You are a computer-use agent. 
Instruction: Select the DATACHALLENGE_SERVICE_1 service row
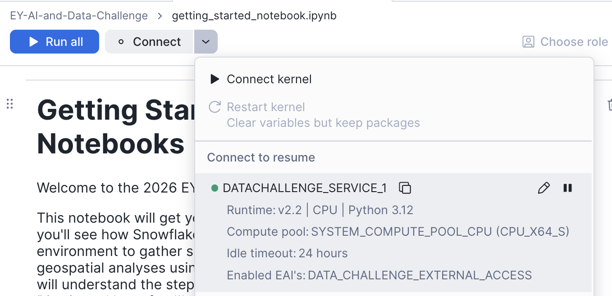tap(393, 232)
